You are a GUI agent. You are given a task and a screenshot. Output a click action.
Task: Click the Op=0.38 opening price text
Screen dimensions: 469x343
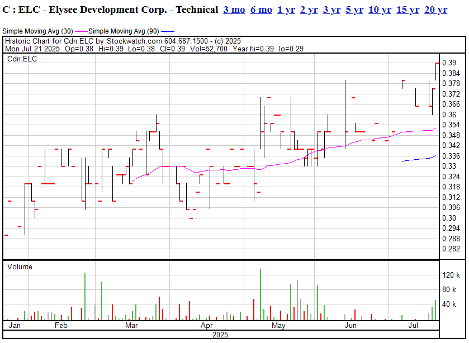pos(79,49)
